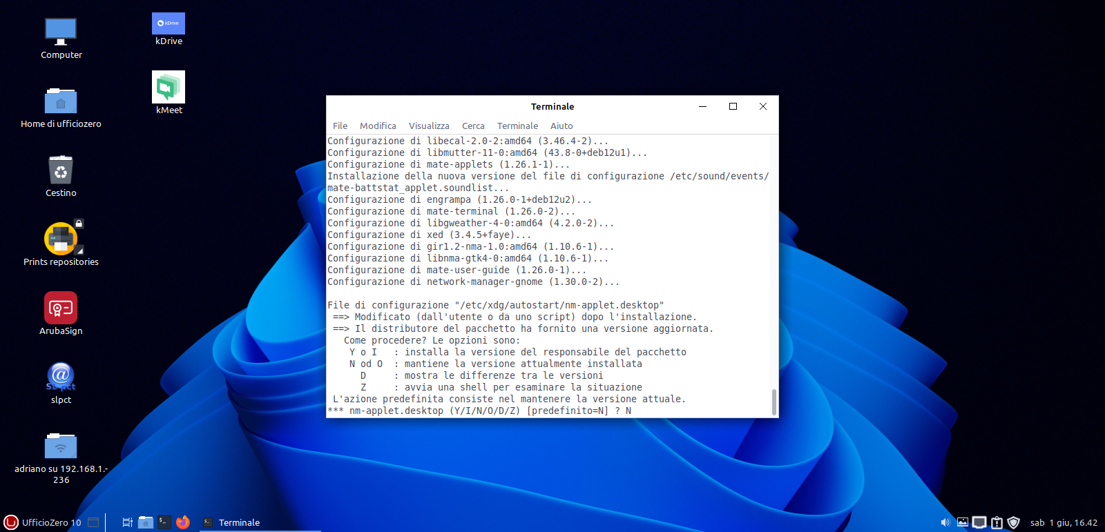Open the UfficioZero 10 start menu

point(43,522)
